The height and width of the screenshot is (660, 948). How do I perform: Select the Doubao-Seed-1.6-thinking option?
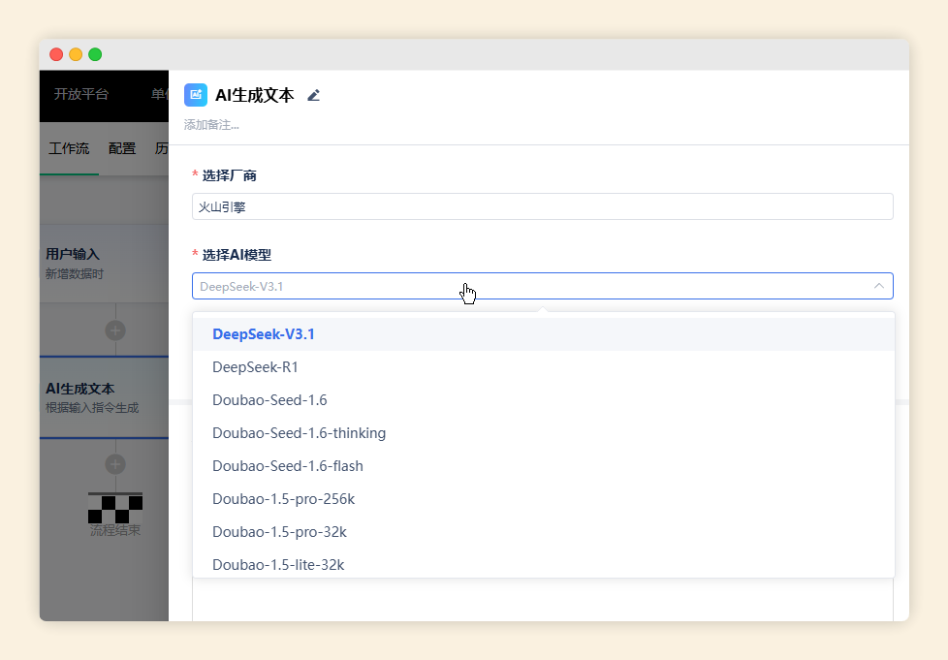pos(299,433)
